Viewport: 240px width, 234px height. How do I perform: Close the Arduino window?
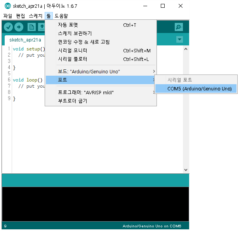[181, 6]
